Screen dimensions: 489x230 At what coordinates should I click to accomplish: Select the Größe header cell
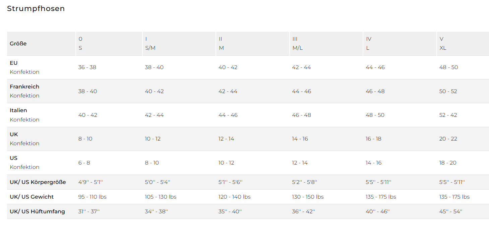[18, 43]
